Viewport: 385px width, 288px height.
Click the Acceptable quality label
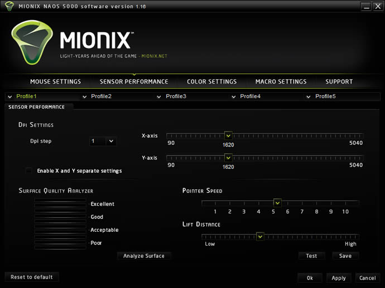(x=104, y=230)
